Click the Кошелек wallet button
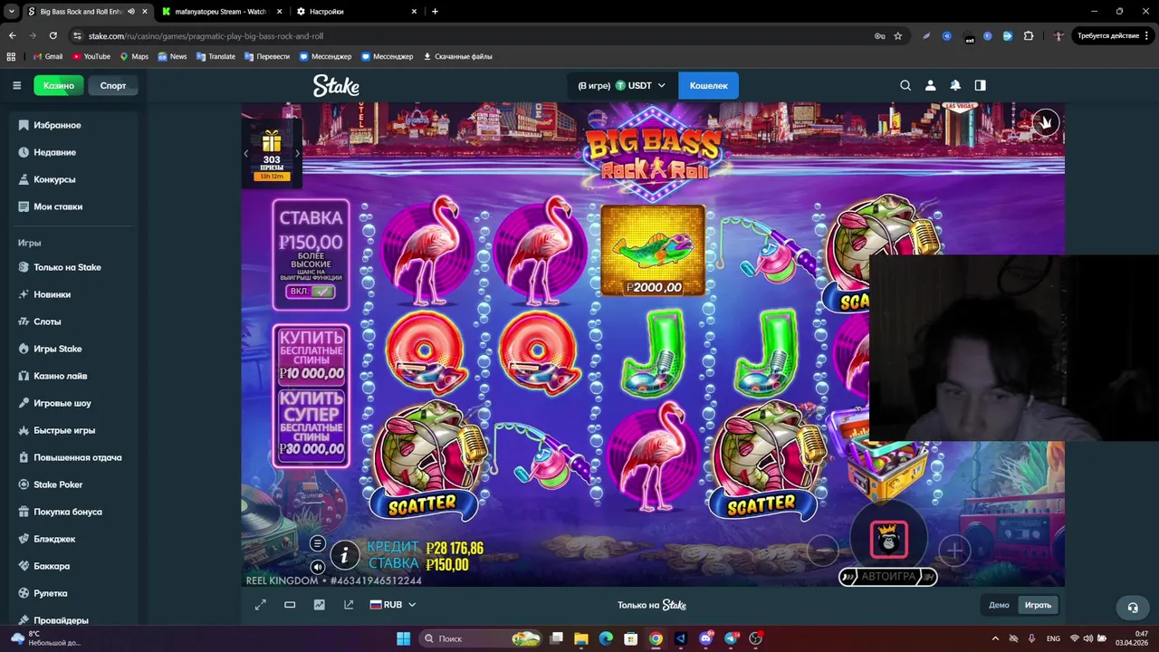Viewport: 1159px width, 652px height. [708, 85]
